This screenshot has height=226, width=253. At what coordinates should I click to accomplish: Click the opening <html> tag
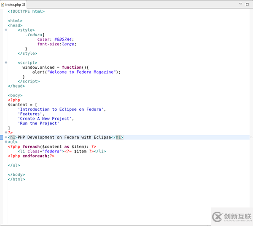coord(15,21)
